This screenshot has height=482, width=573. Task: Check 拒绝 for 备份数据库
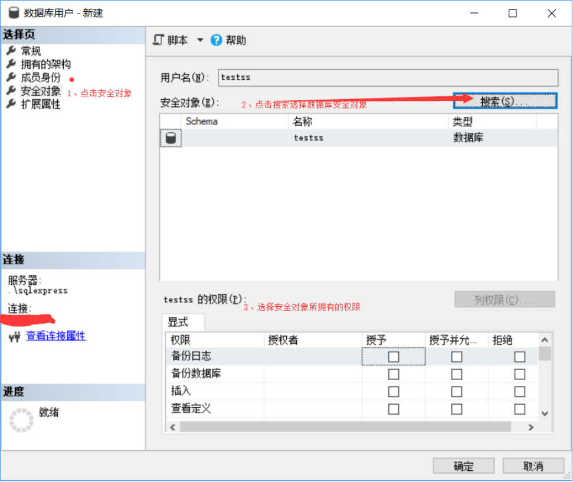(x=520, y=374)
